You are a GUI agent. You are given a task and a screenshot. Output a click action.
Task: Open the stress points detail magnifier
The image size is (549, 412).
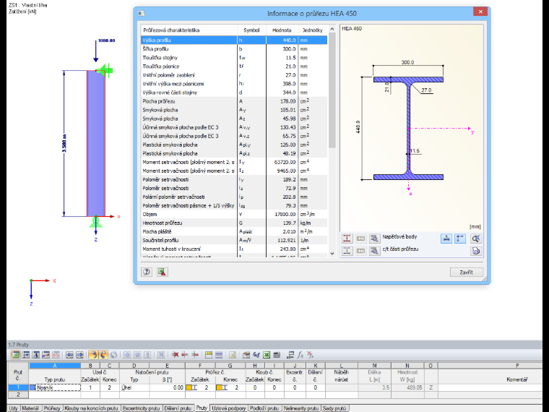click(374, 239)
